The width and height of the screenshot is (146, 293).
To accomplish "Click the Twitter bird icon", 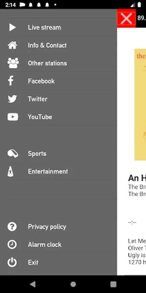I will tap(12, 99).
